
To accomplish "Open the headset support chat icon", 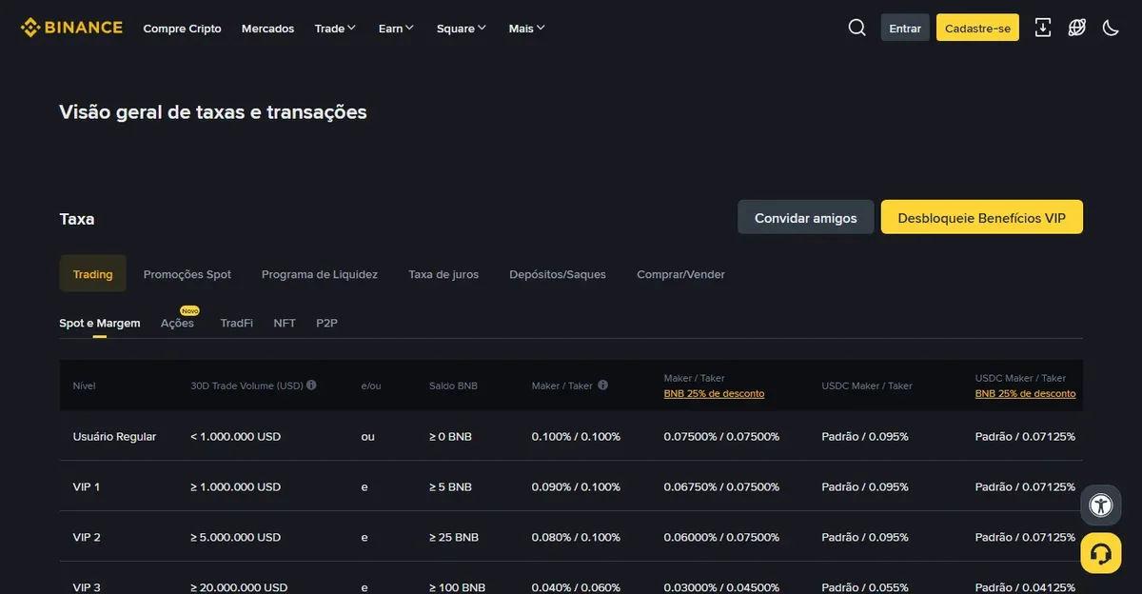I will [1101, 553].
